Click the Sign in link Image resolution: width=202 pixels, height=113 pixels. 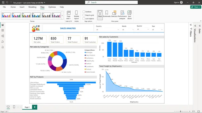click(x=176, y=2)
